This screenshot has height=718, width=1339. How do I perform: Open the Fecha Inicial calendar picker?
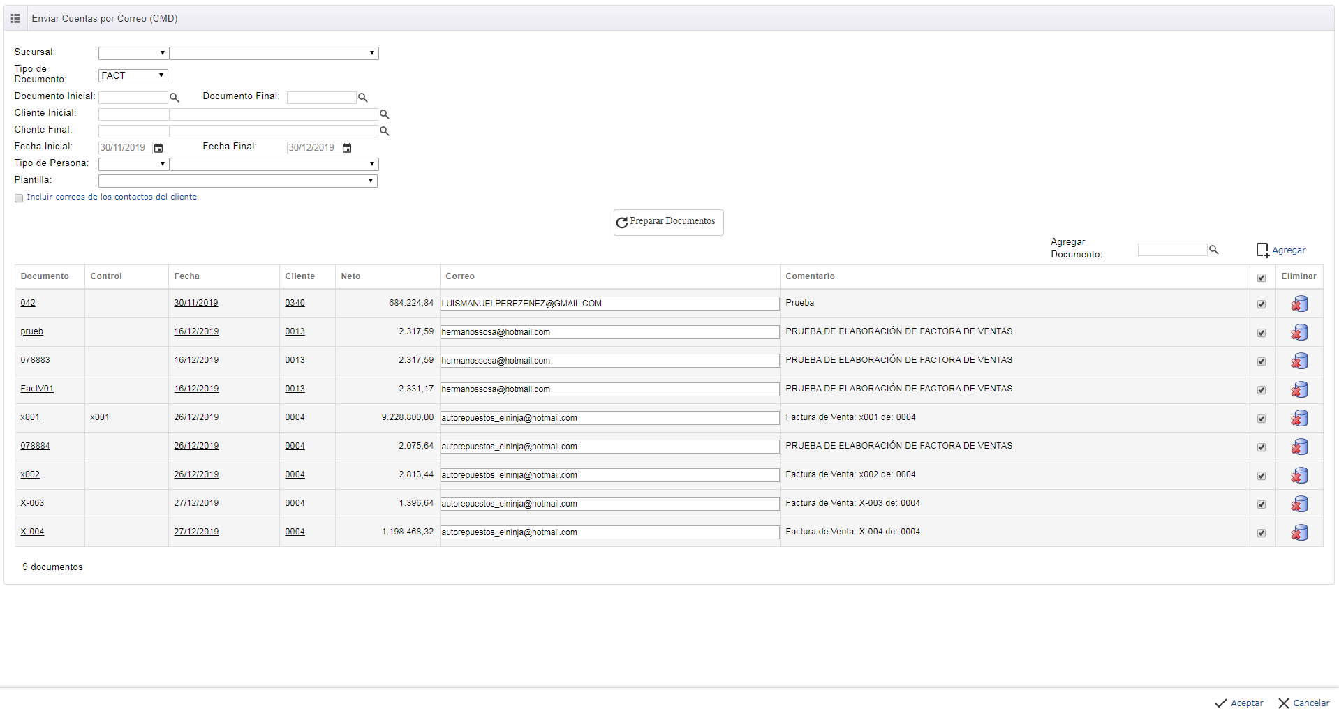pos(158,148)
